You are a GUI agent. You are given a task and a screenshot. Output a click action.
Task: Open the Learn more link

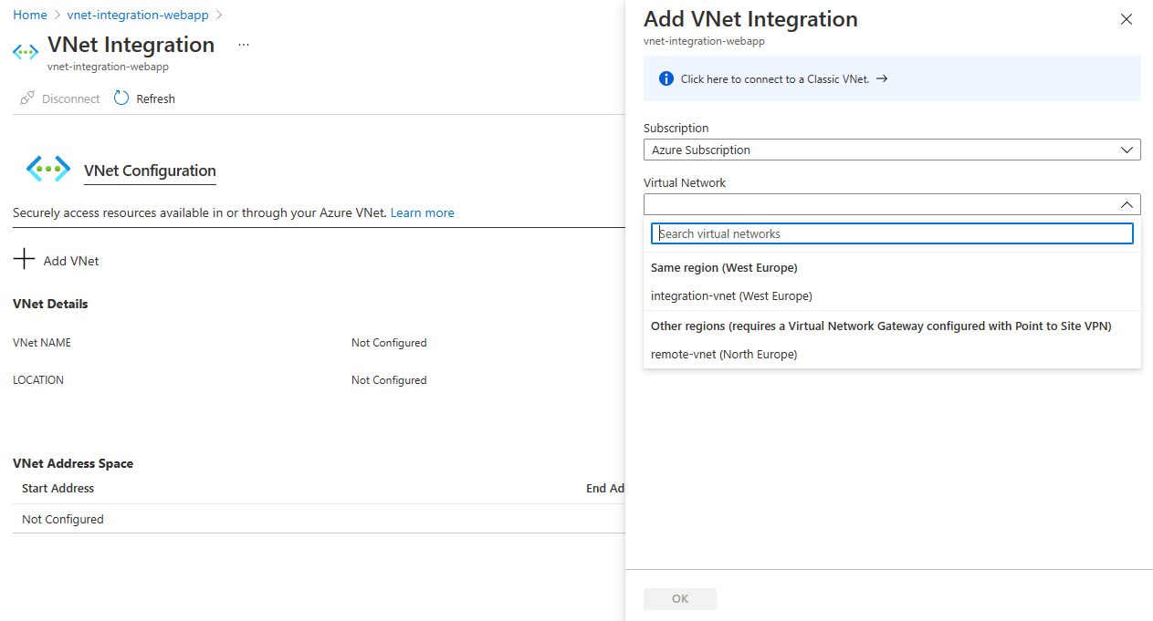422,212
